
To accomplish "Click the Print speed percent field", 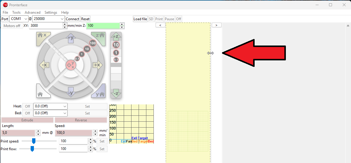I will [x=73, y=141].
